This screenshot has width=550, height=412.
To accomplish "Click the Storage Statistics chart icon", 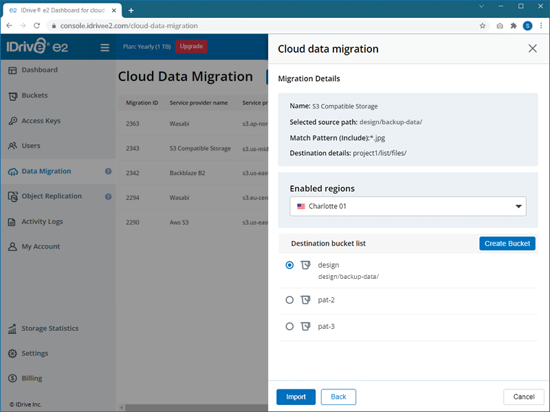I will coord(12,329).
